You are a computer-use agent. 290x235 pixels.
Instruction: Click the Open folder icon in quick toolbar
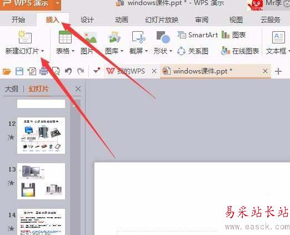7,71
